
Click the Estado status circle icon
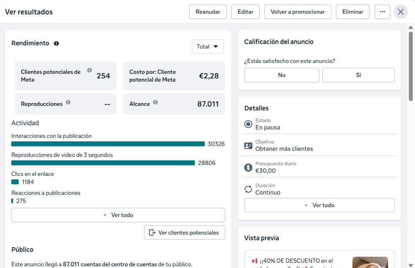248,124
